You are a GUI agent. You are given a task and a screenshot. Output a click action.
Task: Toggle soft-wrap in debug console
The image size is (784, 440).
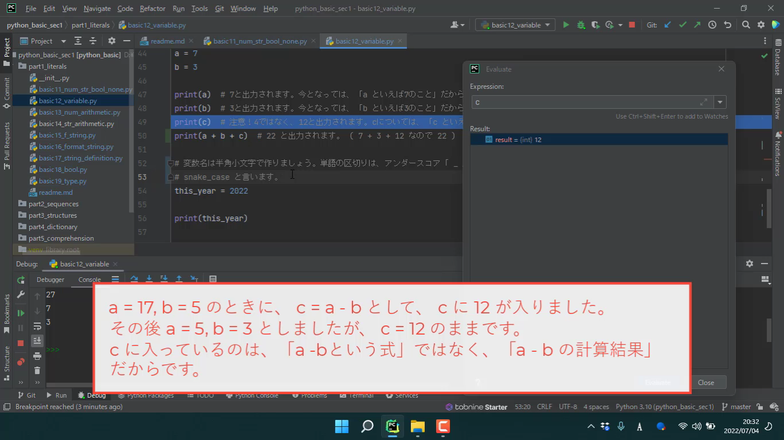tap(37, 327)
